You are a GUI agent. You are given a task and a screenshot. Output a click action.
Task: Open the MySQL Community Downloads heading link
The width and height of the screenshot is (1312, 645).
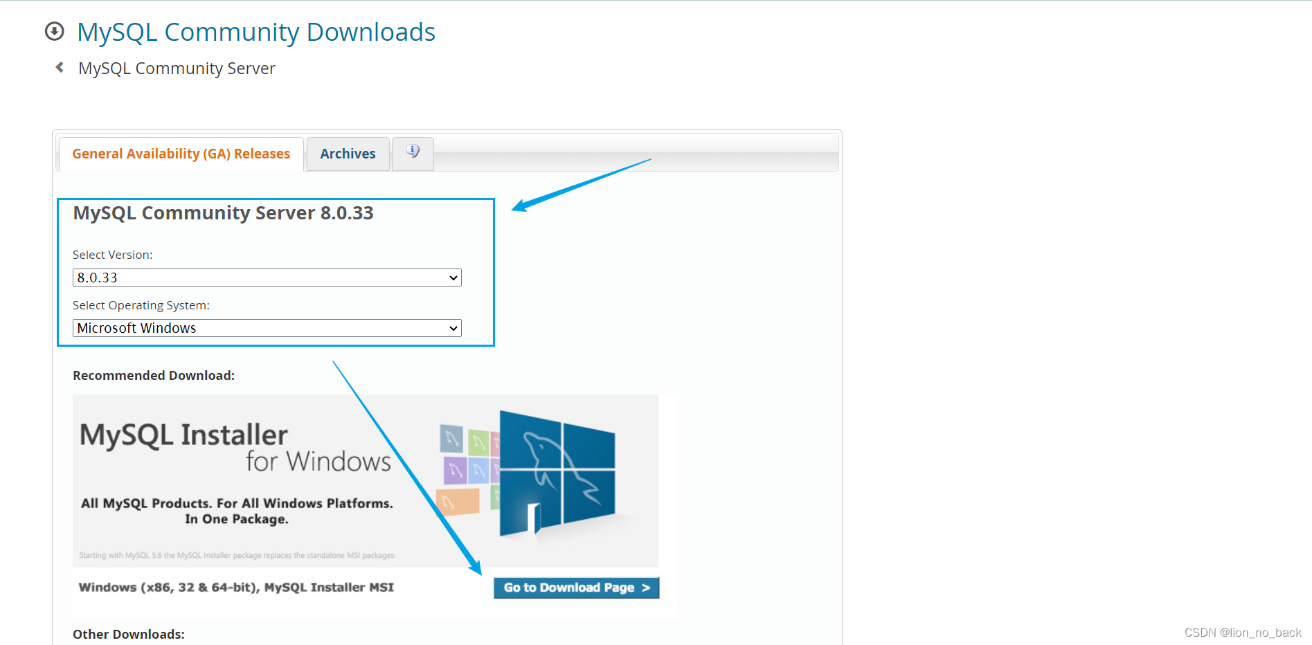pos(256,32)
